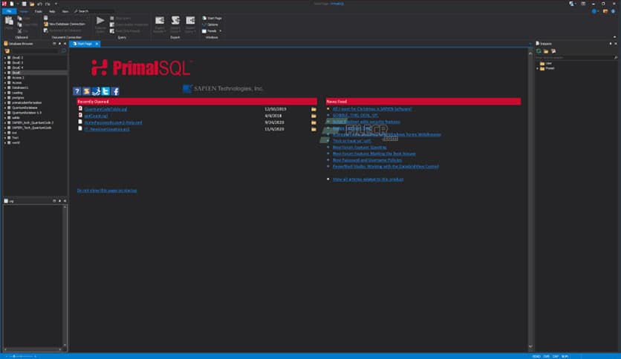
Task: Click the question mark help icon on Start Page
Action: pos(77,91)
